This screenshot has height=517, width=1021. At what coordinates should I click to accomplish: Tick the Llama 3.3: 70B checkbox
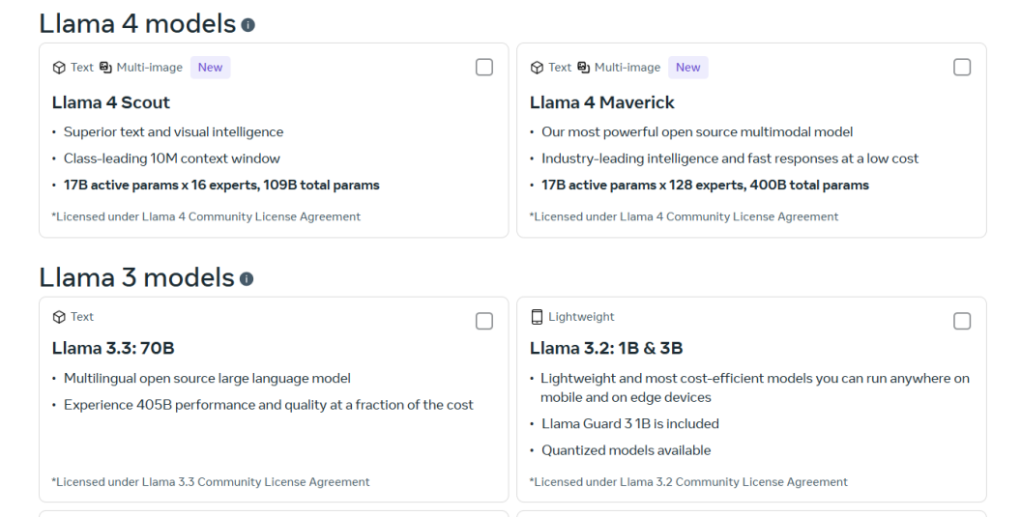484,321
